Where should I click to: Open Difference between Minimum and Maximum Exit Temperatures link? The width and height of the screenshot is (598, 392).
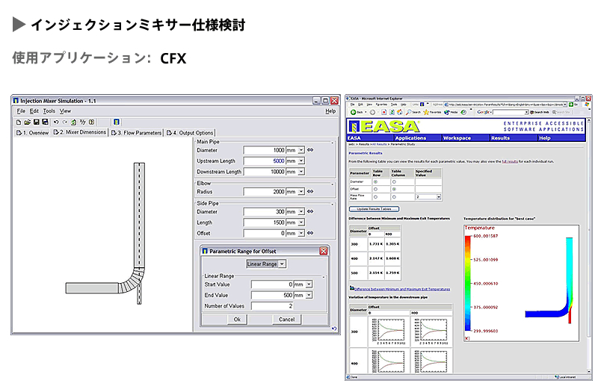click(402, 289)
